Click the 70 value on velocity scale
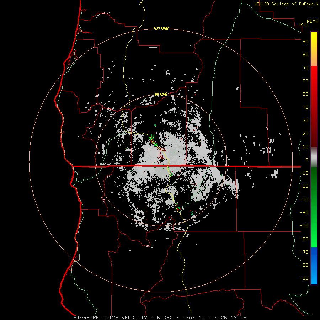Screen dimensions: 320x320 [x=305, y=68]
